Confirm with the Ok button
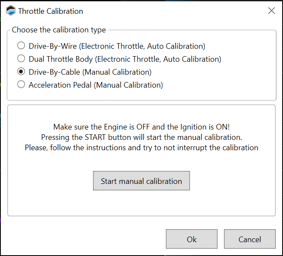Image resolution: width=283 pixels, height=256 pixels. click(191, 239)
